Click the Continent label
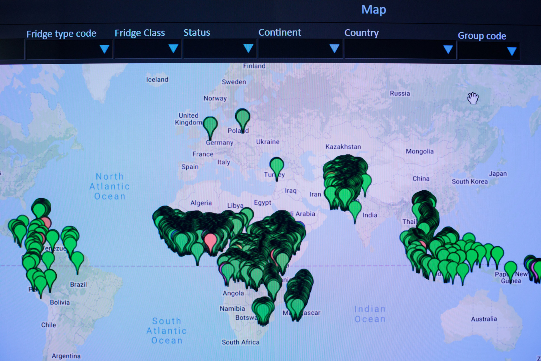Viewport: 541px width, 361px height. coord(280,32)
